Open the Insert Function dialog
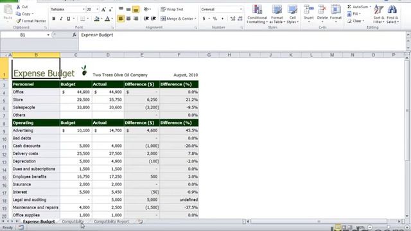The image size is (411, 231). (74, 35)
